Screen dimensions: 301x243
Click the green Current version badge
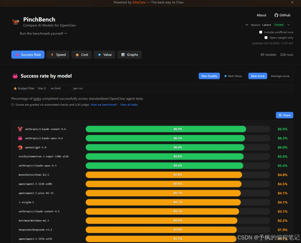tap(279, 25)
